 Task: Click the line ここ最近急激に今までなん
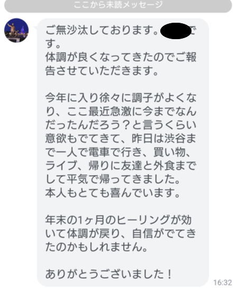coord(121,112)
